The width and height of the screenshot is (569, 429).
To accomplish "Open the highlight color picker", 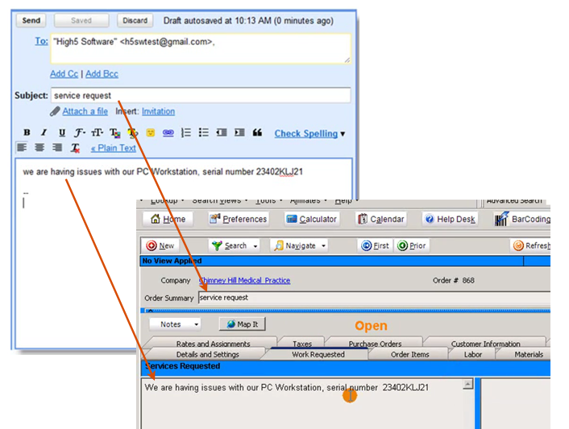I will click(x=133, y=133).
